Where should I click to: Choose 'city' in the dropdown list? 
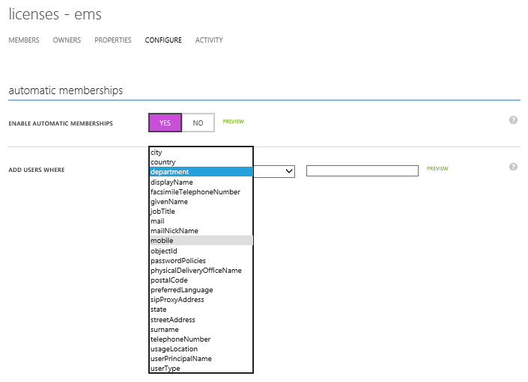pos(201,153)
